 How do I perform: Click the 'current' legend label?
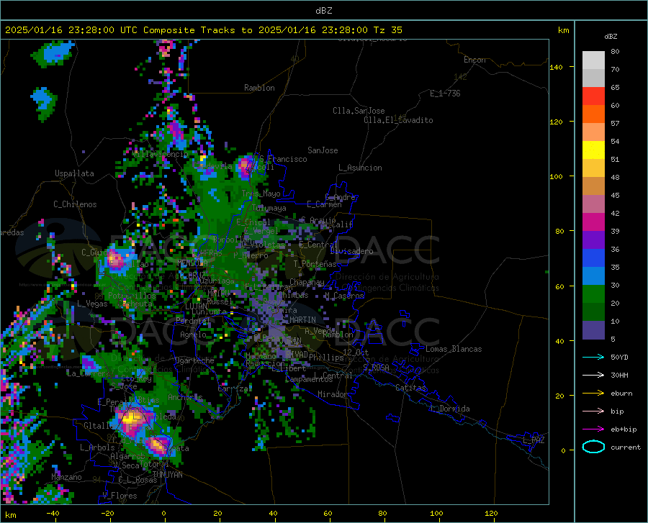pyautogui.click(x=625, y=447)
